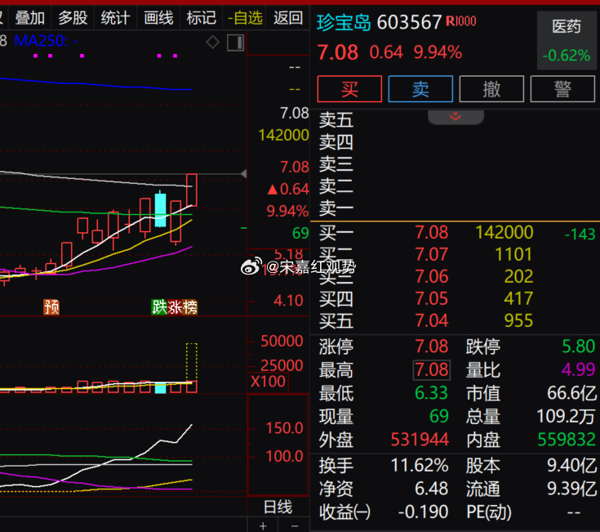Click the 跌 marker below the candles
600x532 pixels.
[x=159, y=307]
